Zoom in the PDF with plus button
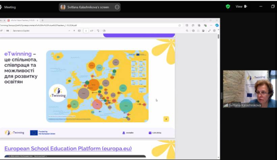The width and height of the screenshot is (277, 160). click(74, 31)
